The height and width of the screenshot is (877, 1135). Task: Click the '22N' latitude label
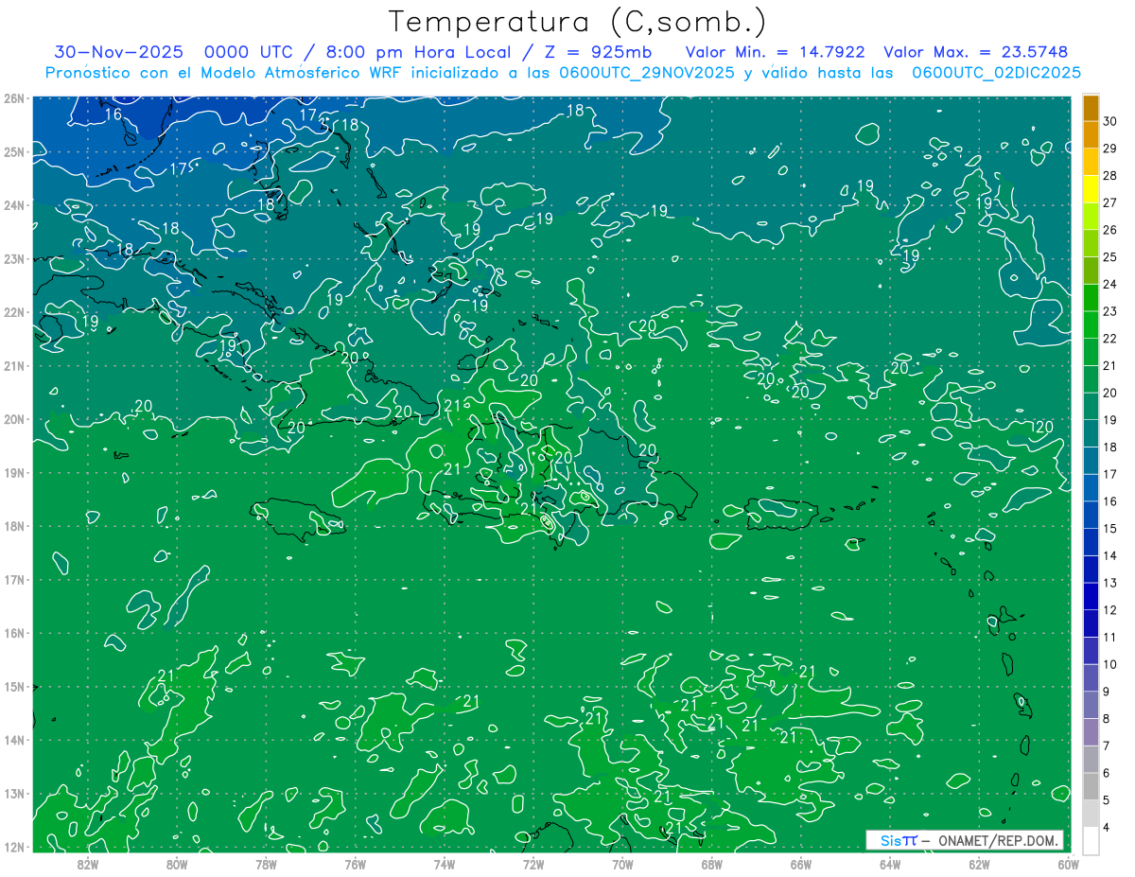coord(13,312)
